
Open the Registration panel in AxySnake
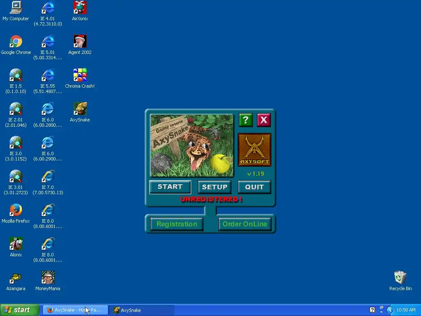pyautogui.click(x=177, y=224)
